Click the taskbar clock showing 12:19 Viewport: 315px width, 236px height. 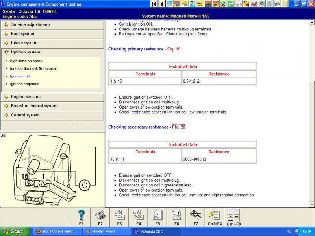pos(307,231)
